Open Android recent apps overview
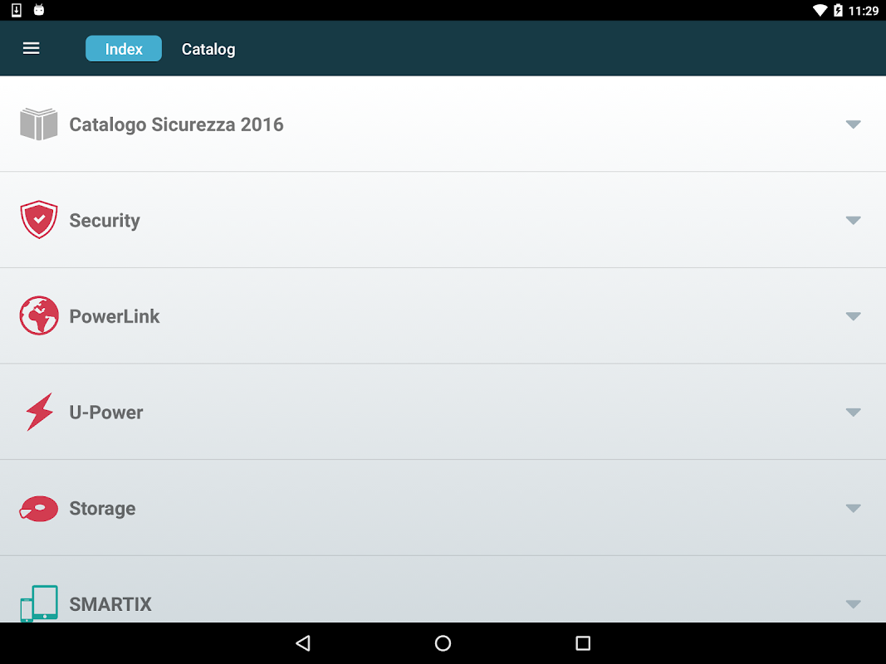Image resolution: width=886 pixels, height=664 pixels. (583, 643)
